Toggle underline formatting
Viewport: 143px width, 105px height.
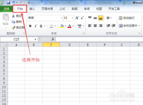pyautogui.click(x=41, y=26)
